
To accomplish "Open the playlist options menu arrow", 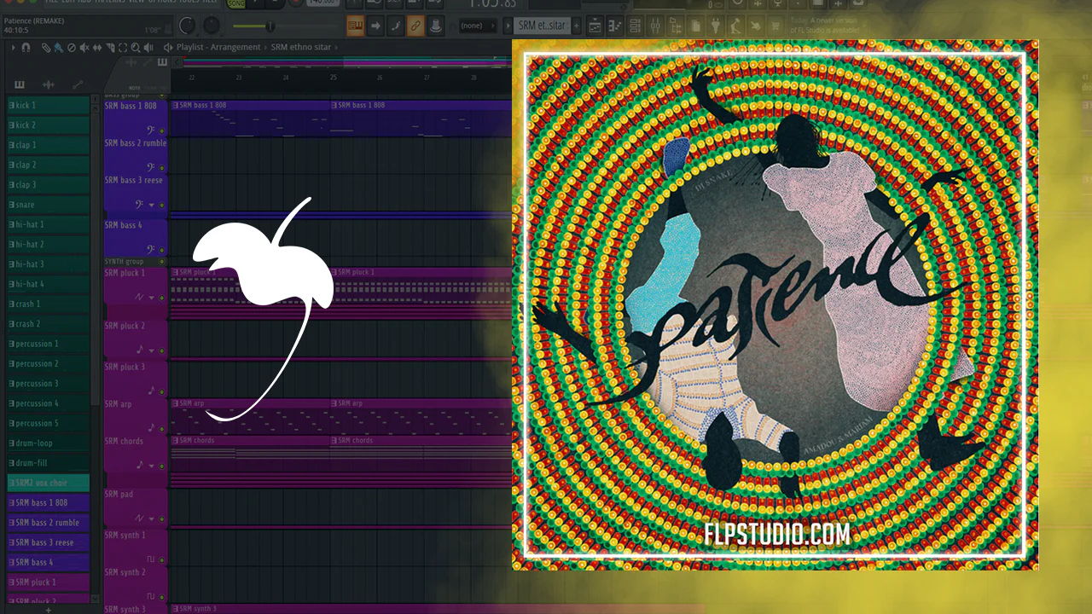I will pos(14,48).
